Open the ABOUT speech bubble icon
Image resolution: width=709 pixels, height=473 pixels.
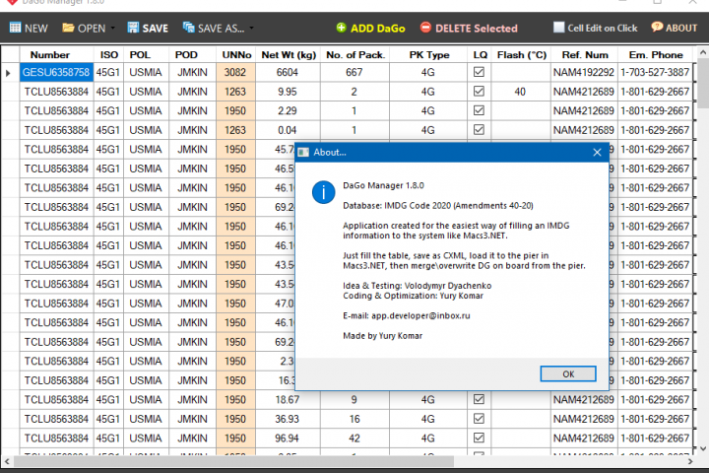(657, 28)
